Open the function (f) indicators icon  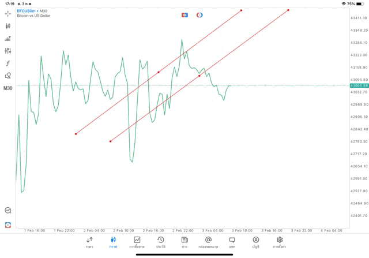tap(8, 63)
